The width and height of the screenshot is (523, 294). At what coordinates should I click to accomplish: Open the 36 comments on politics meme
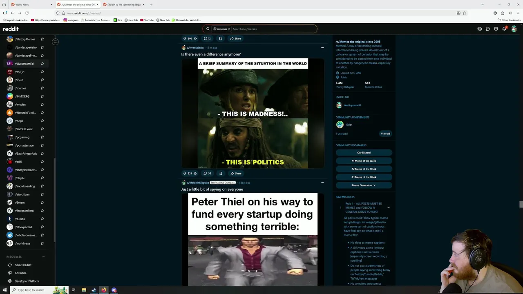[x=207, y=174]
